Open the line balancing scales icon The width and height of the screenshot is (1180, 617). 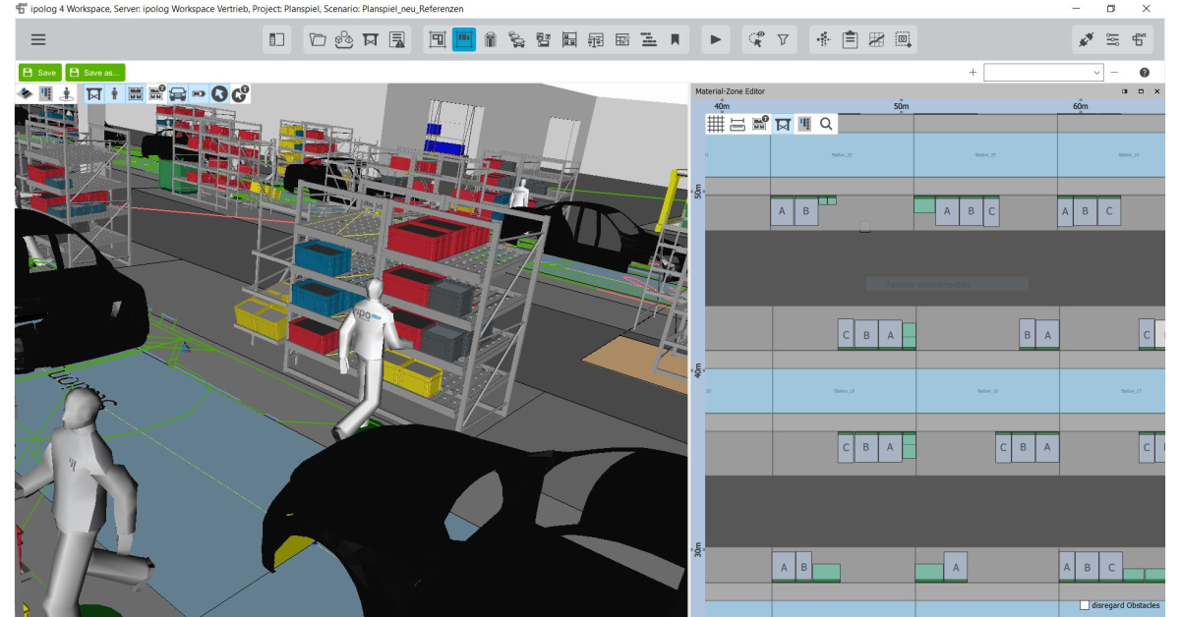click(x=596, y=40)
